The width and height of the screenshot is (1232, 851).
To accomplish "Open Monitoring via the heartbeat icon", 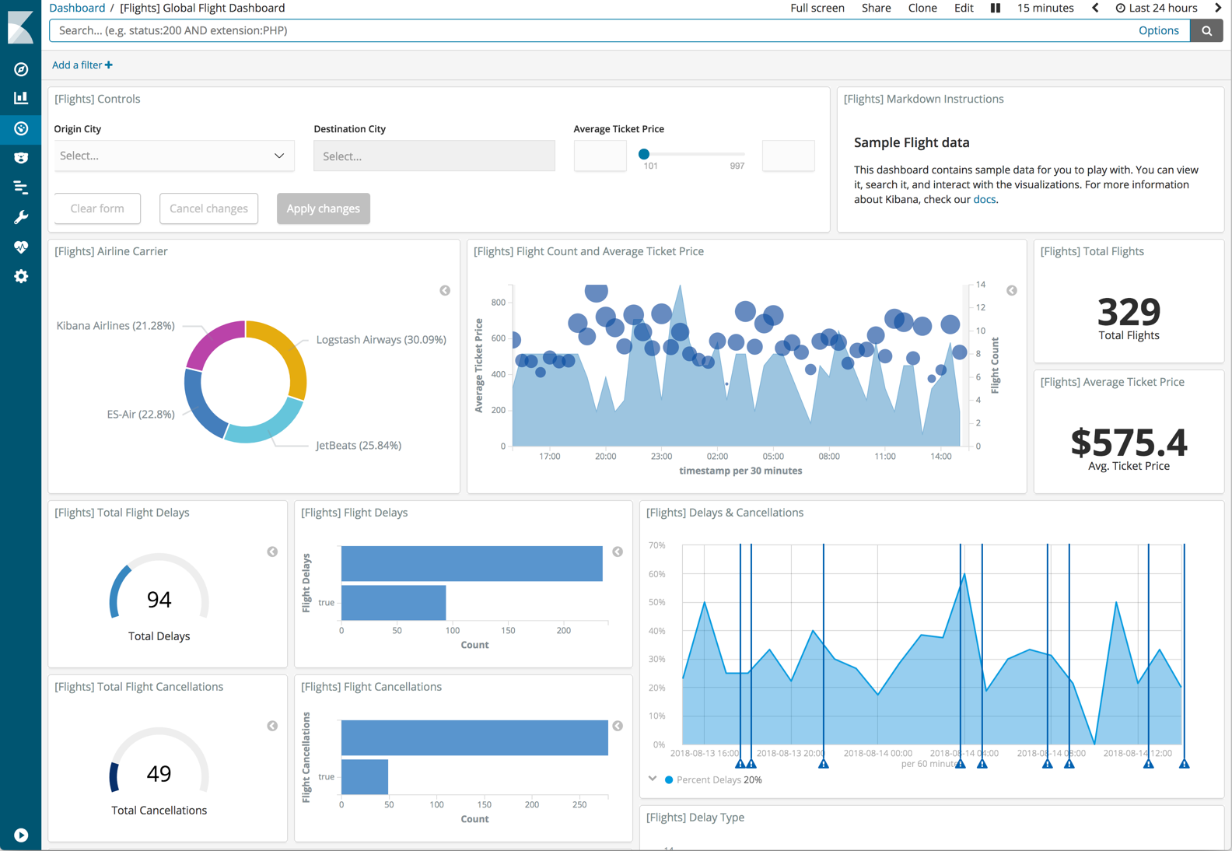I will click(x=21, y=247).
